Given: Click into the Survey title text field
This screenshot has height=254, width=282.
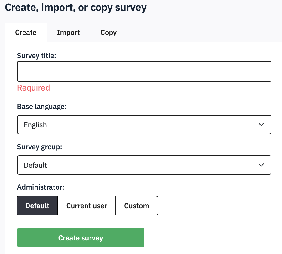Looking at the screenshot, I should pos(144,71).
